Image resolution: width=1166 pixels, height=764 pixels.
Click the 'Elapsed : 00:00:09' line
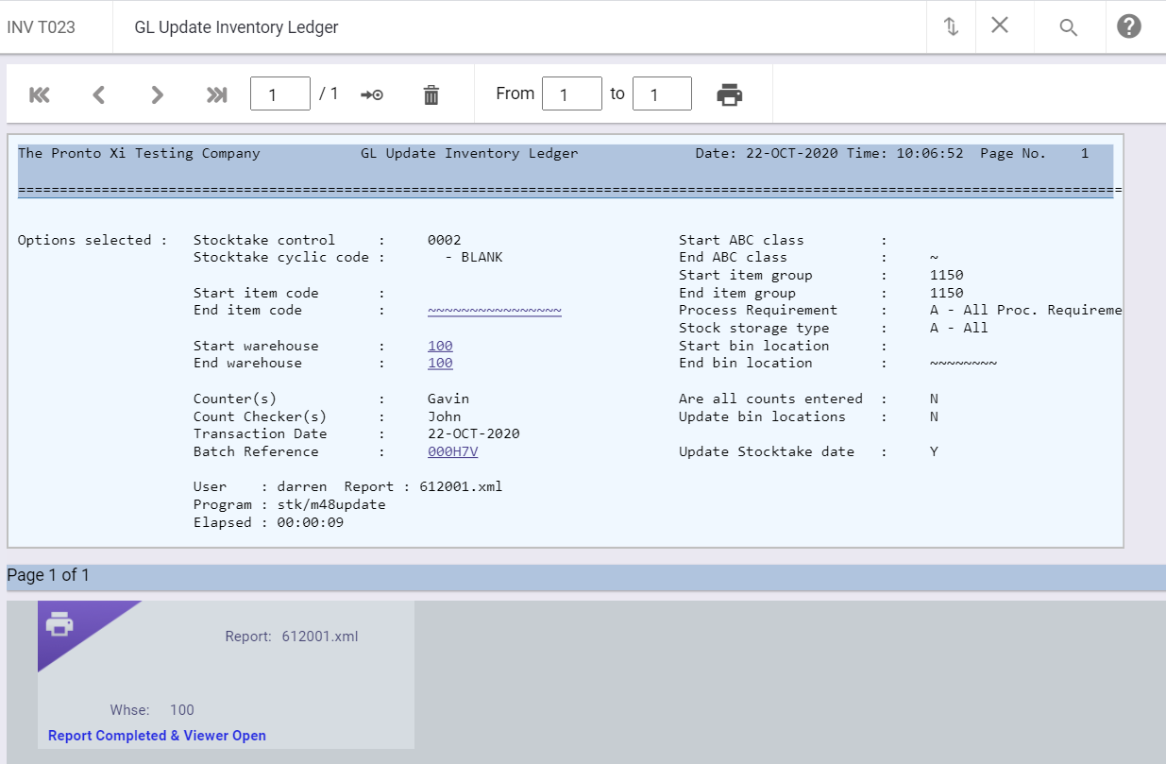coord(269,522)
